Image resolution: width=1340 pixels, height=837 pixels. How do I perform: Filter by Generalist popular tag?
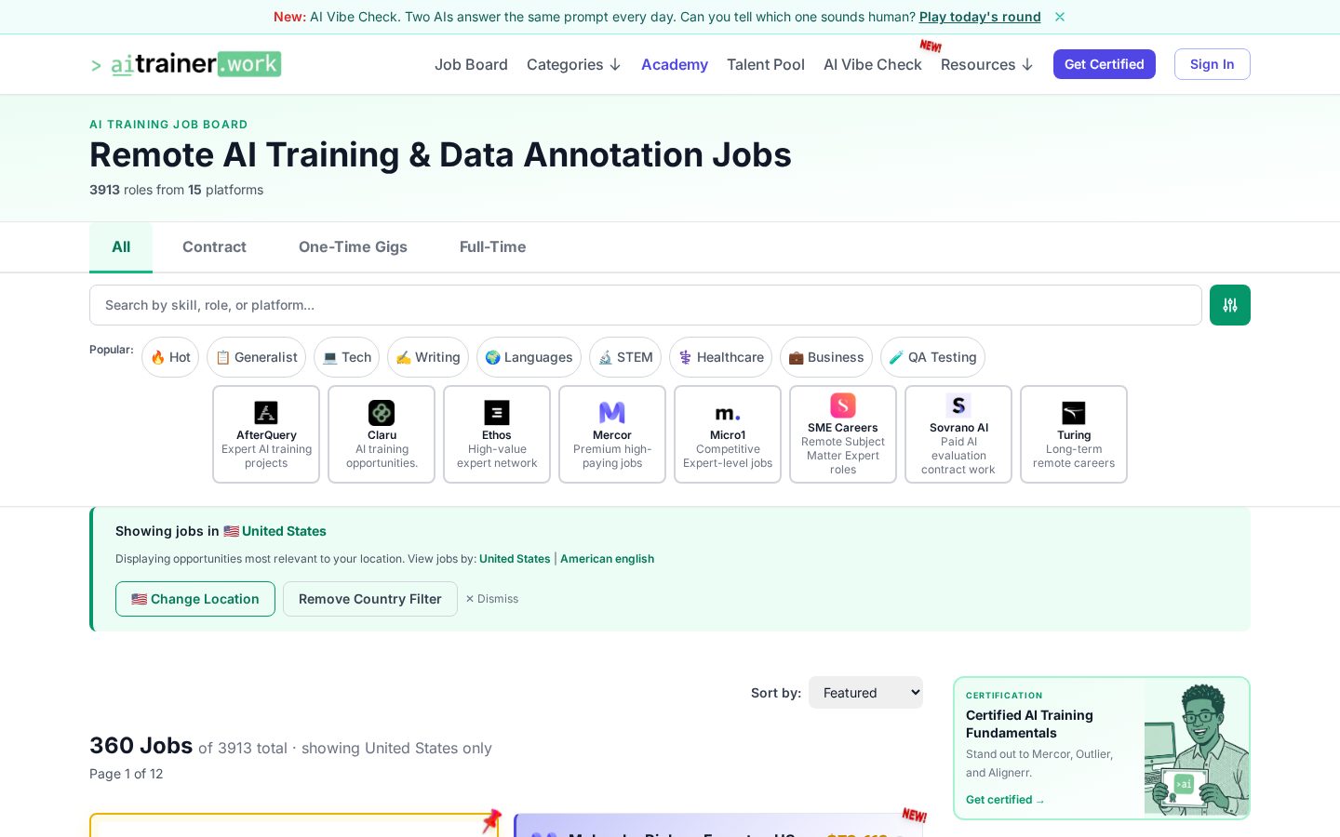[x=256, y=357]
